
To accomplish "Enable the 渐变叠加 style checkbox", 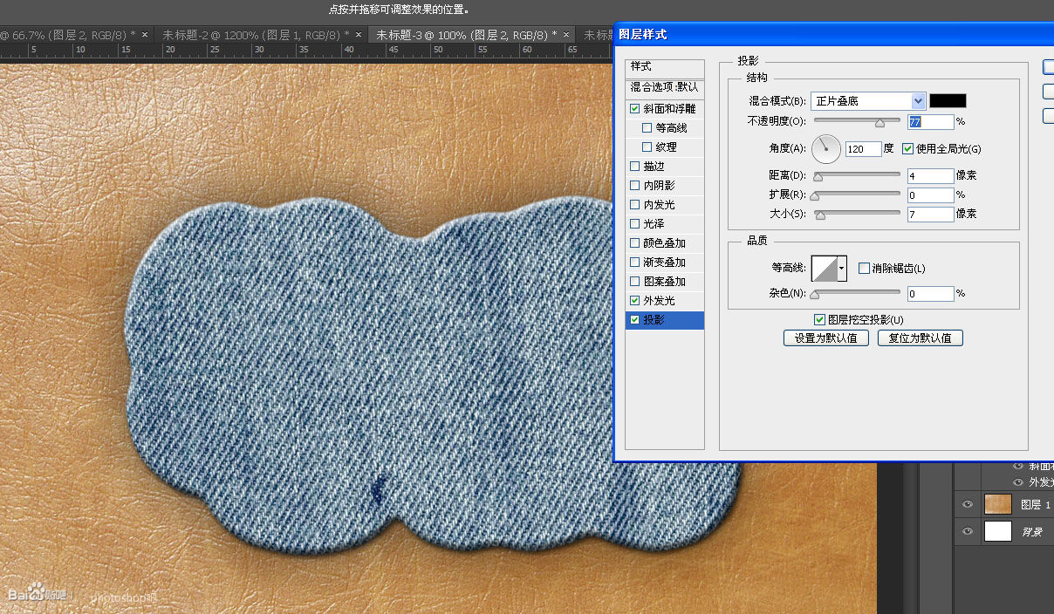I will [x=634, y=263].
